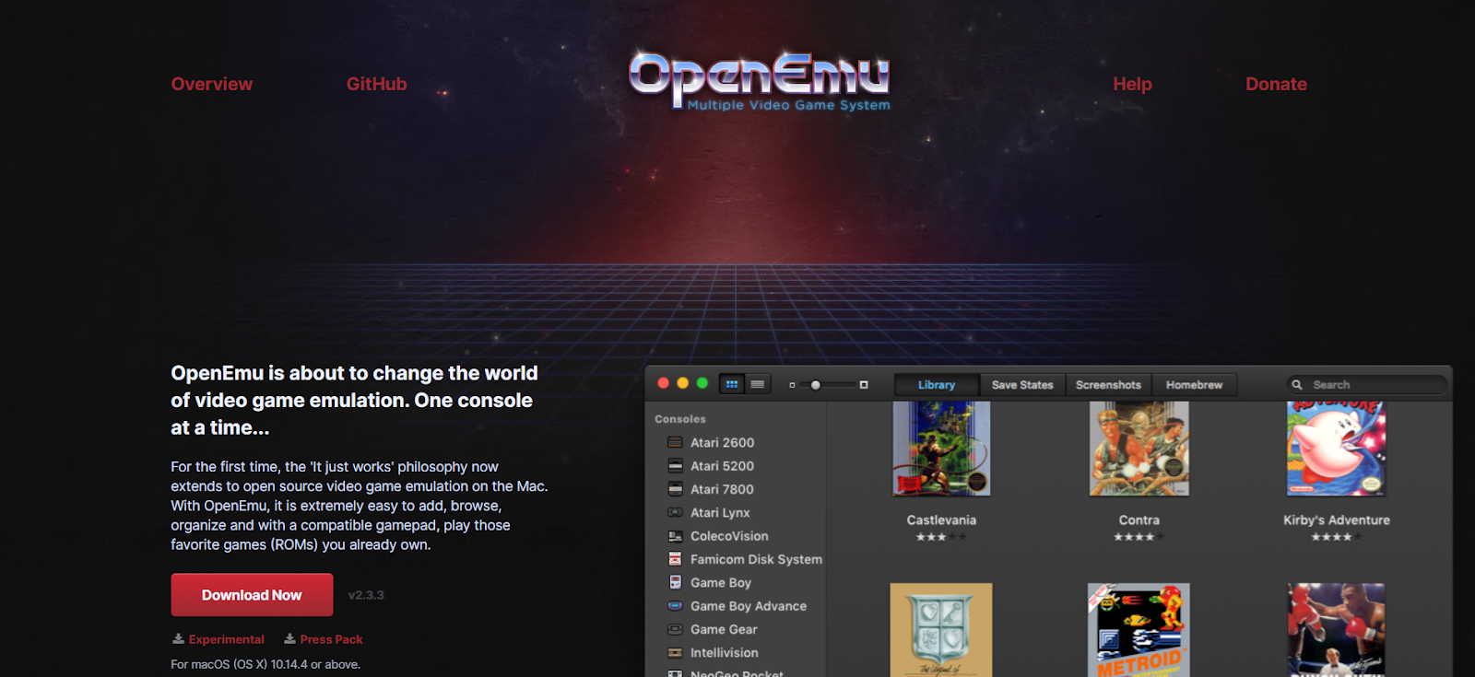Click the red close window button

663,383
